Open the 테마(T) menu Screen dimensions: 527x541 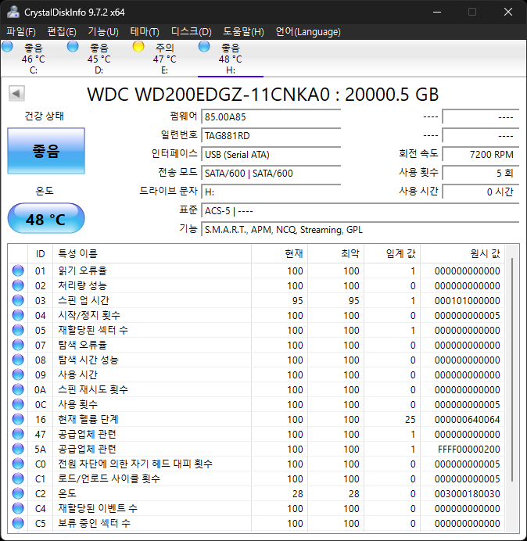145,32
